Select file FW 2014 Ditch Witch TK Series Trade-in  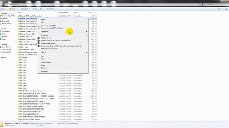(33, 94)
